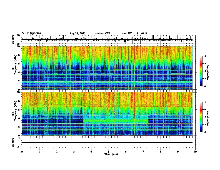Click the time axis tick label "7"
The width and height of the screenshot is (220, 170).
pyautogui.click(x=143, y=152)
